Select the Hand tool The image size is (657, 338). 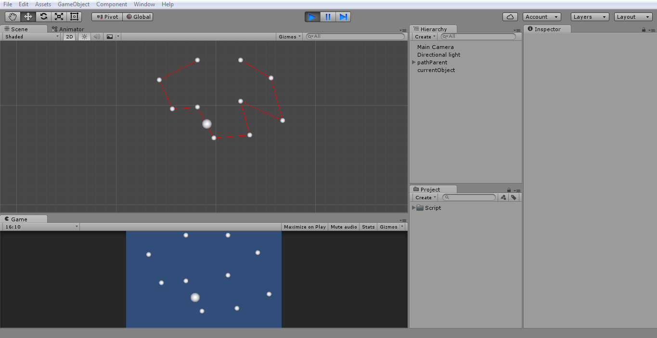tap(13, 16)
